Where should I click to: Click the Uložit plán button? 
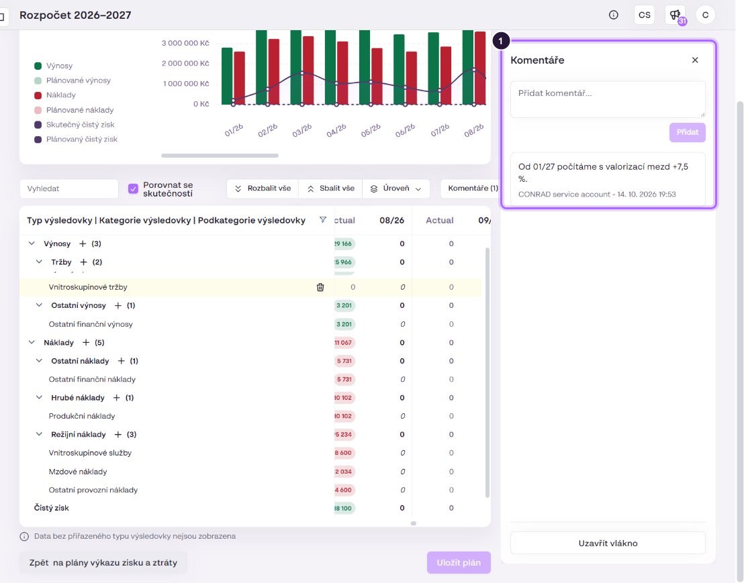[459, 563]
